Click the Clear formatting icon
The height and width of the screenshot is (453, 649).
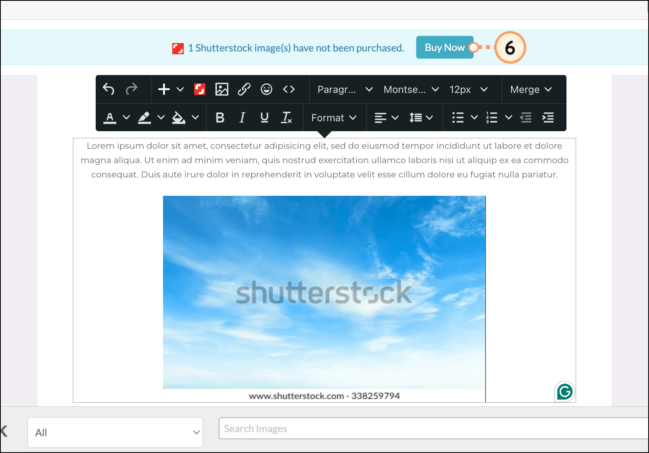[287, 118]
